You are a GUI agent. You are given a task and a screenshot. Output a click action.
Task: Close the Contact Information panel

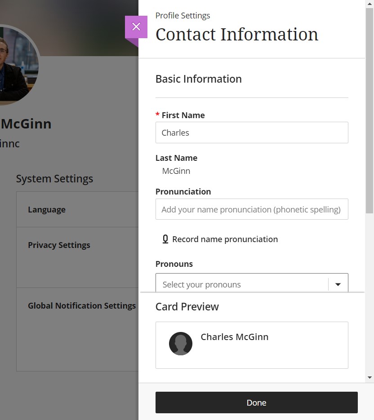tap(136, 27)
